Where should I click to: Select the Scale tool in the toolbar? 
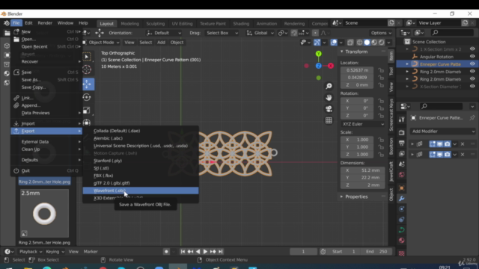pos(87,110)
